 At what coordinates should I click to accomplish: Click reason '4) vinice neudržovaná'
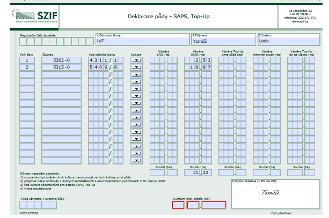tap(35, 189)
